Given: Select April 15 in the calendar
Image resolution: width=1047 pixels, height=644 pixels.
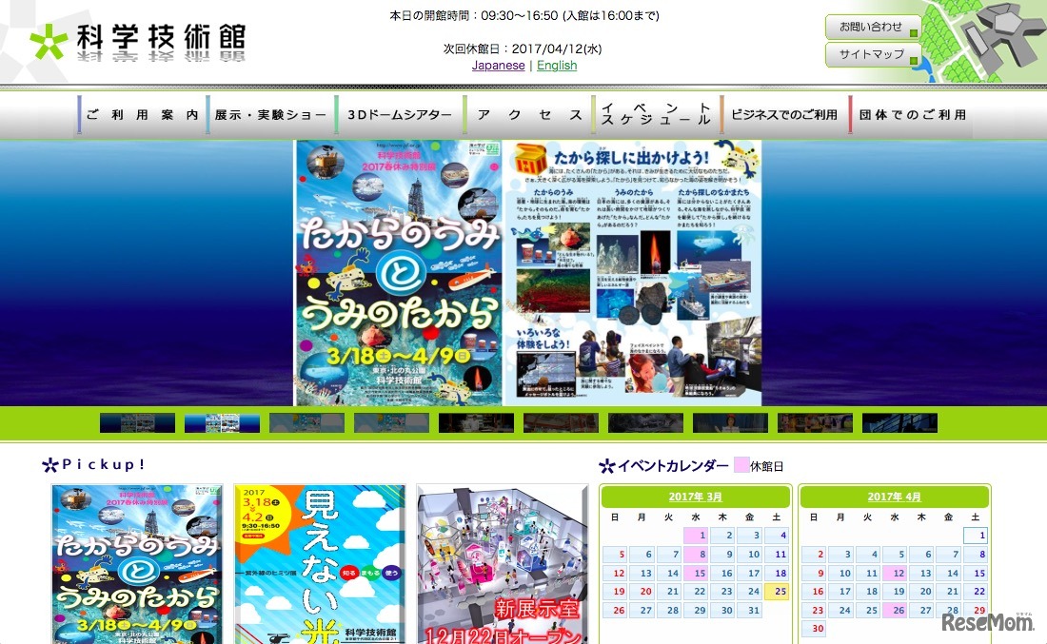Looking at the screenshot, I should pyautogui.click(x=975, y=573).
